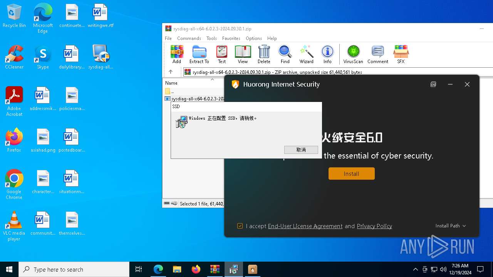The image size is (493, 277).
Task: Select Adobe Acrobat desktop icon
Action: [14, 102]
